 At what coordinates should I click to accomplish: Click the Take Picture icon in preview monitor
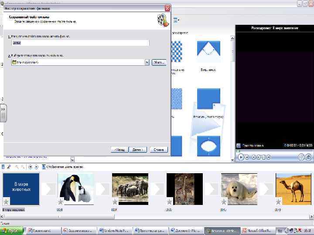tap(309, 157)
